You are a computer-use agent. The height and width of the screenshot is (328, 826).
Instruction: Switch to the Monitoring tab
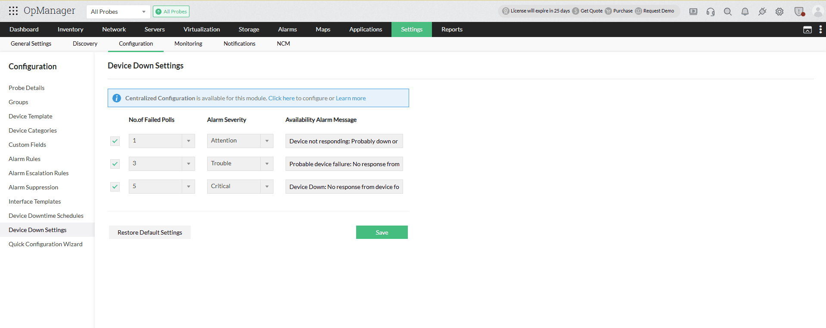188,43
